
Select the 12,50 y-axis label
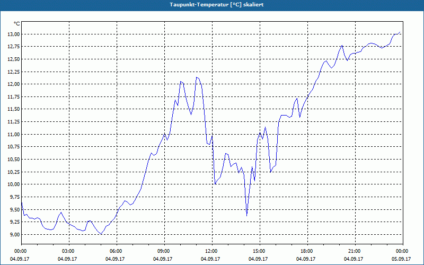pos(15,59)
